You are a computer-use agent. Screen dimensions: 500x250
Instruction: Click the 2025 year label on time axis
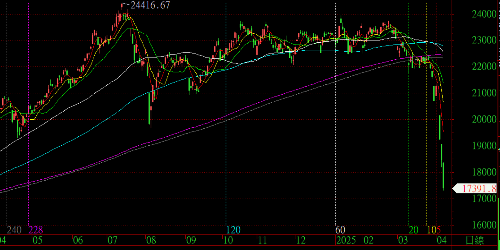coord(347,240)
